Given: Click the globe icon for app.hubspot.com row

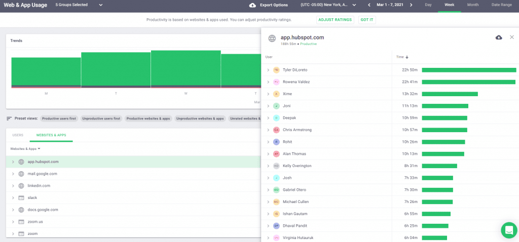Looking at the screenshot, I should pyautogui.click(x=21, y=162).
